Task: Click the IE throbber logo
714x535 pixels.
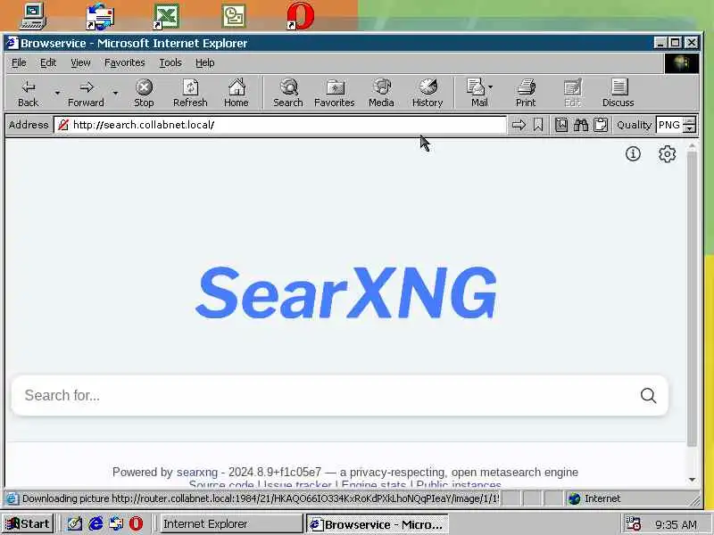Action: 681,63
